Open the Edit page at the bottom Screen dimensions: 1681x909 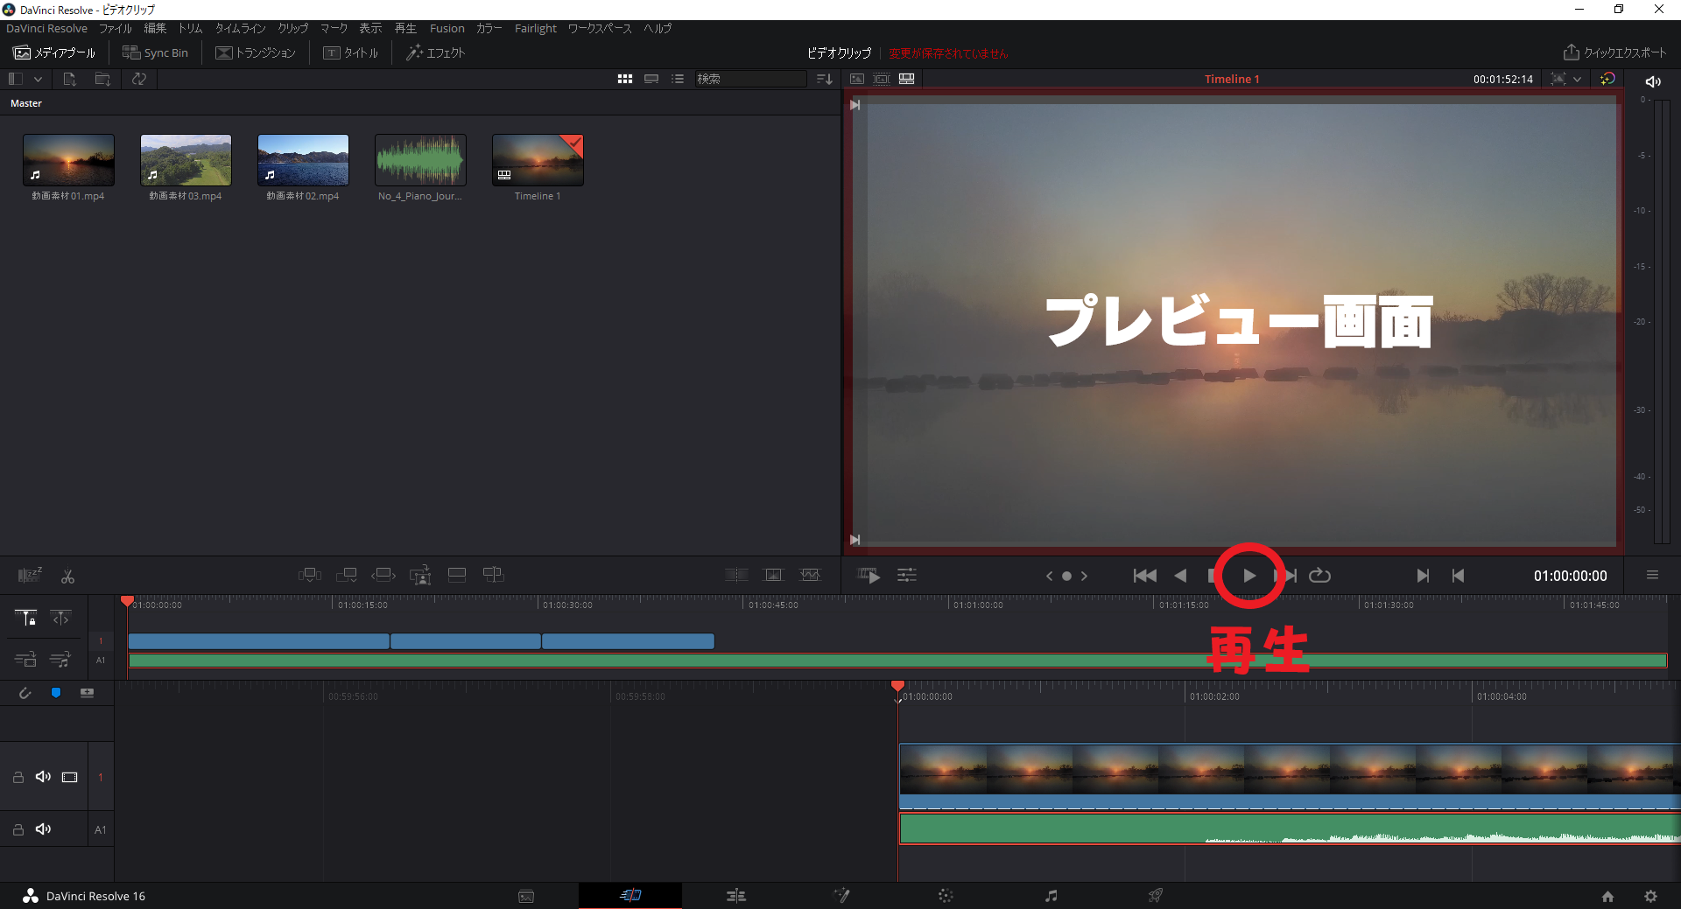(x=735, y=895)
